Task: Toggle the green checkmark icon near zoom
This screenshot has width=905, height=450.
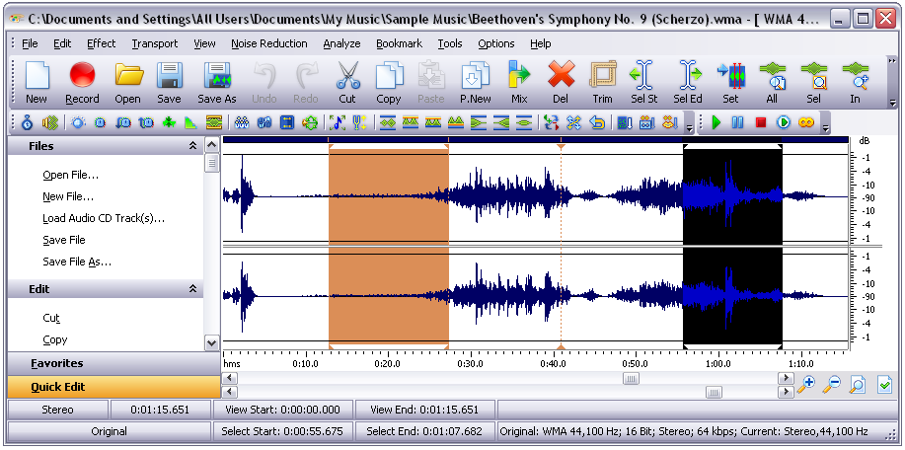Action: pos(884,384)
